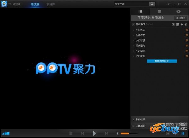The height and width of the screenshot is (138, 189).
Task: Switch to the 播放器 tab
Action: [35, 4]
